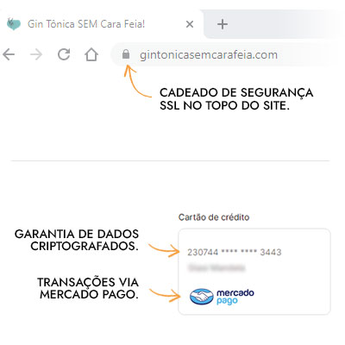The width and height of the screenshot is (345, 345).
Task: Go to home page via house icon
Action: [91, 54]
